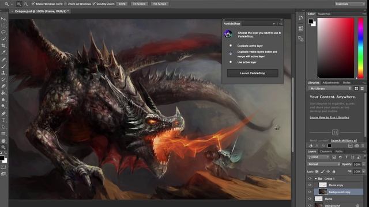Toggle Quick Mask mode icon

(x=3, y=167)
